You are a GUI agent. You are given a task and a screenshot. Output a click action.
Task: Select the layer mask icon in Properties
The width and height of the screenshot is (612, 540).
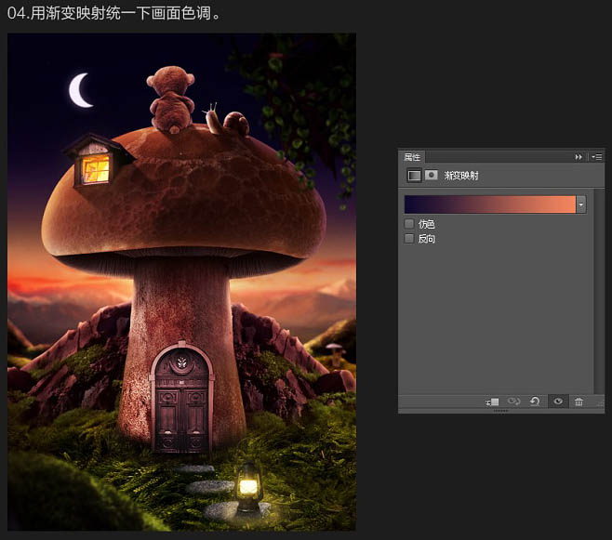431,175
